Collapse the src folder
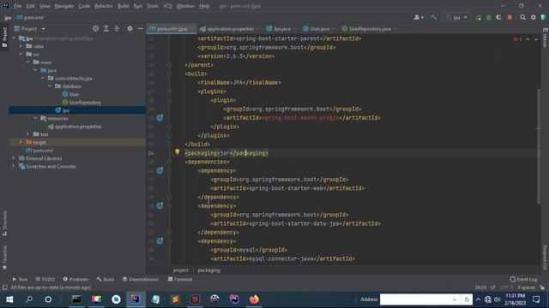 [x=21, y=54]
